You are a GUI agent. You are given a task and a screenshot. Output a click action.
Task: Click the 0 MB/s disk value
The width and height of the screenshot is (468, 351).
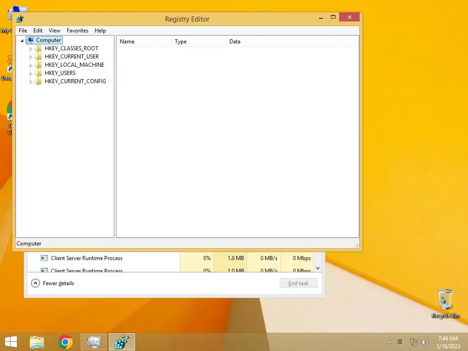269,258
